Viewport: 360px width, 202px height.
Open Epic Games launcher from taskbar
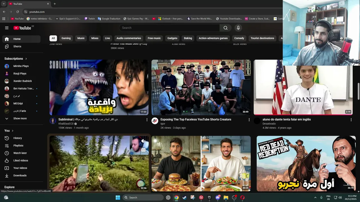tap(209, 198)
